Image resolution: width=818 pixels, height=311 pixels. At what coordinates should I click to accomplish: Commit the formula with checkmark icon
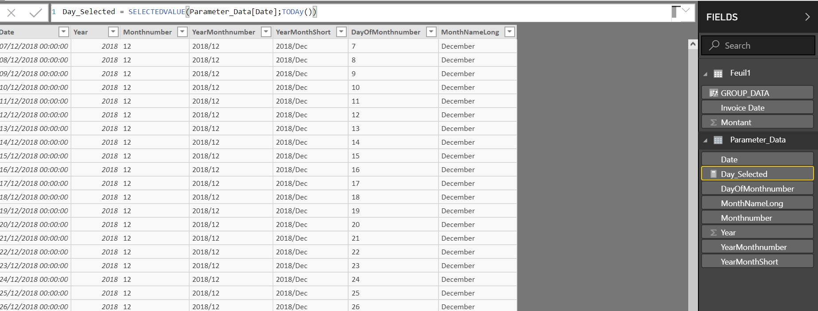tap(35, 13)
